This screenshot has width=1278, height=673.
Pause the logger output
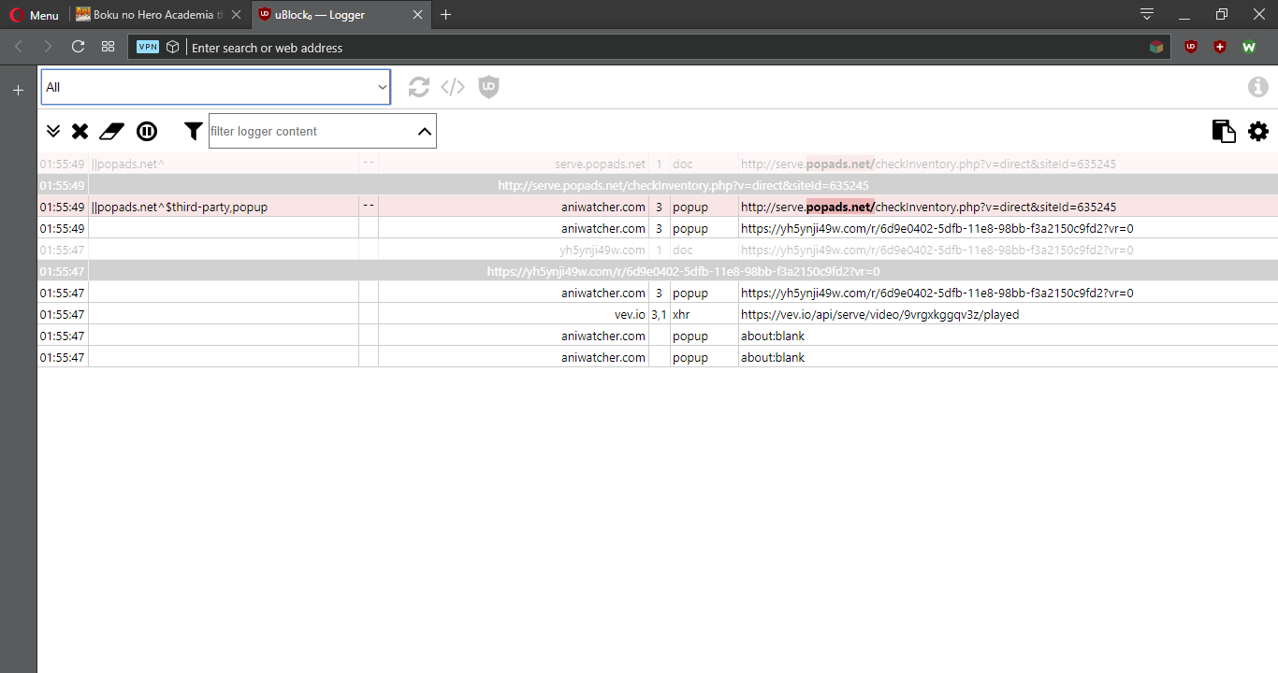point(147,131)
